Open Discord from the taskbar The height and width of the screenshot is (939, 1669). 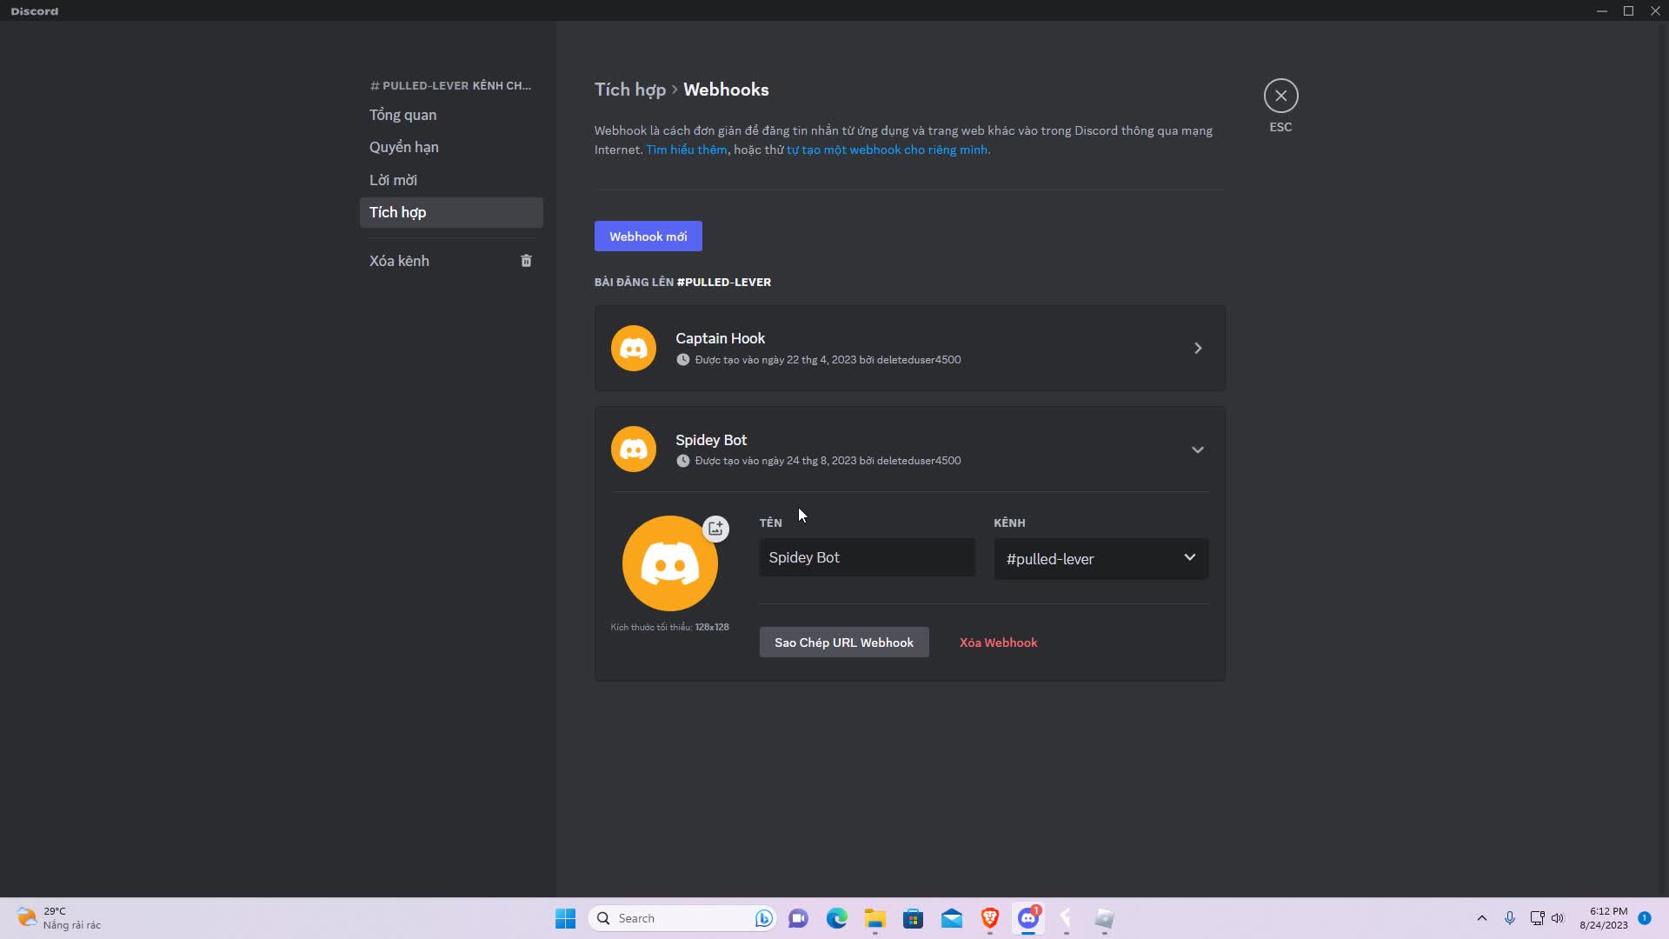(1028, 918)
